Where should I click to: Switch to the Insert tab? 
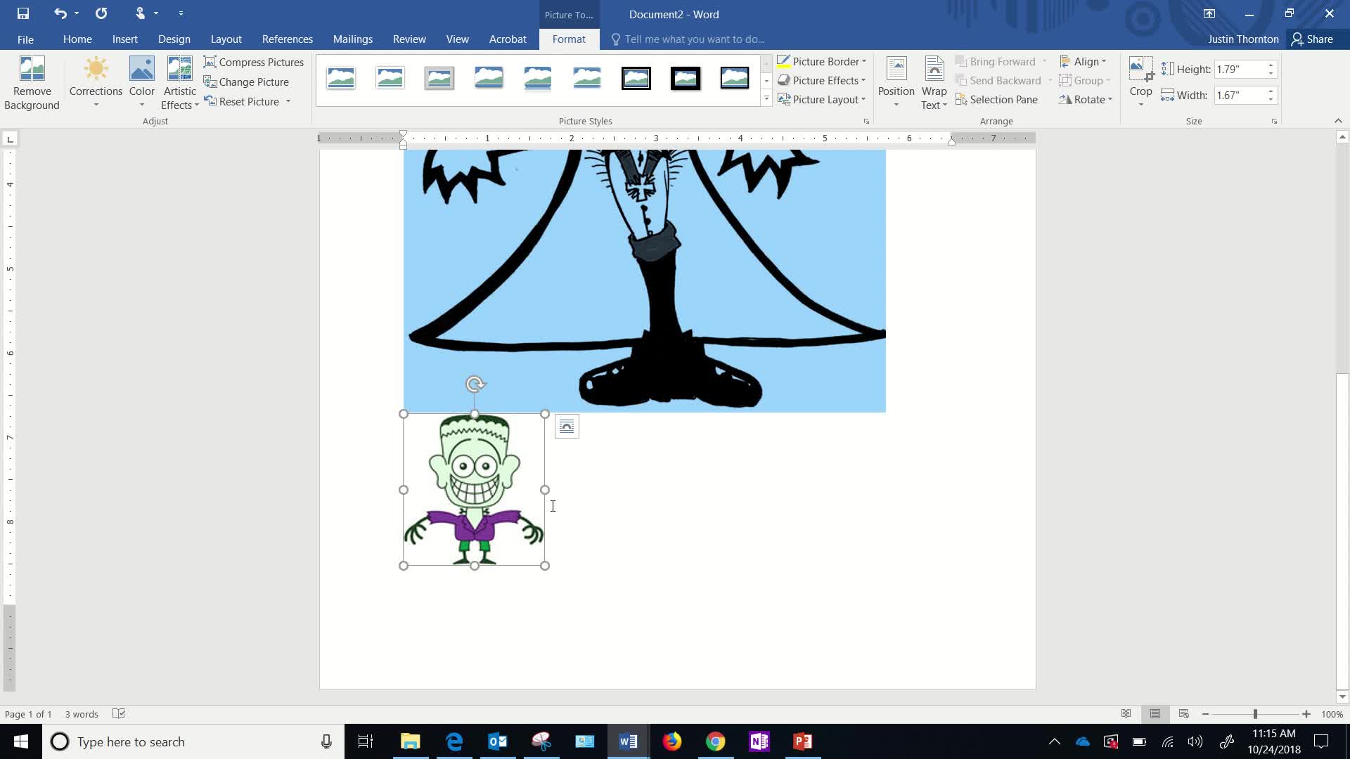pyautogui.click(x=125, y=39)
